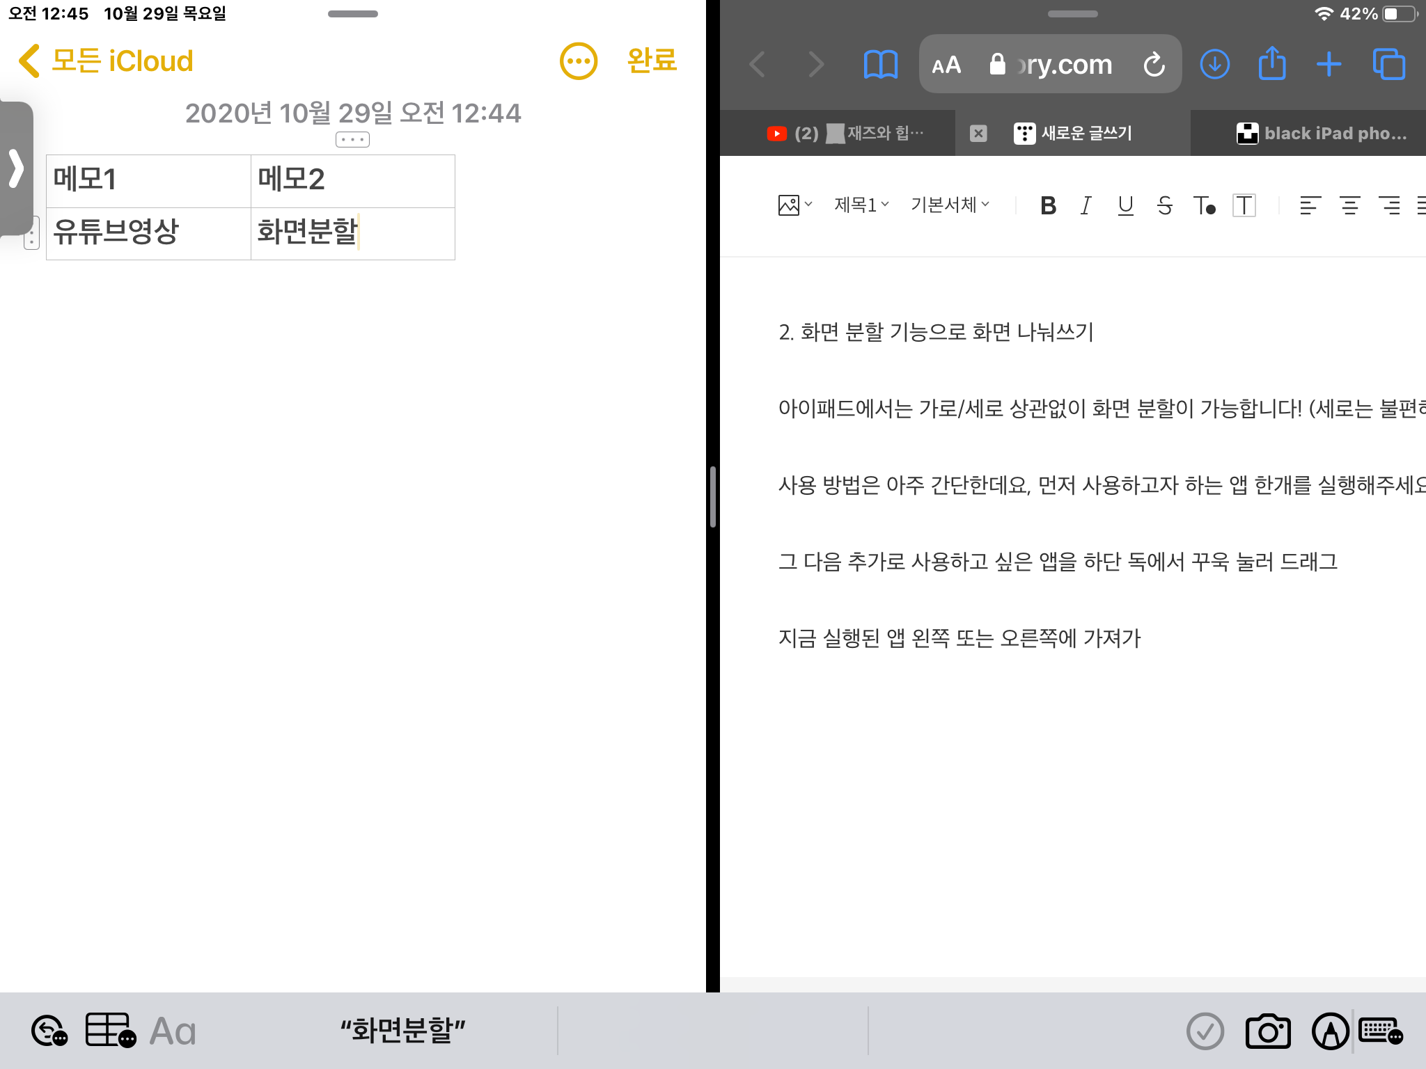Tap the 완료 done button
This screenshot has width=1426, height=1069.
click(x=652, y=61)
